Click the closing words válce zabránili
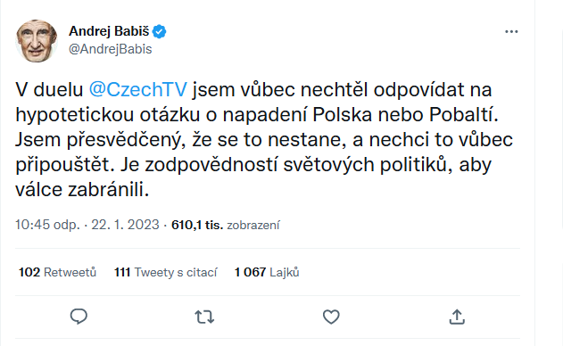 coord(82,190)
